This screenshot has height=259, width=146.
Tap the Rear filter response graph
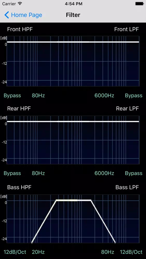[x=73, y=140]
